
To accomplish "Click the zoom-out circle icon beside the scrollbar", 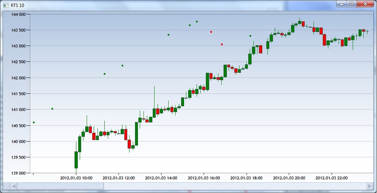I will coord(6,186).
